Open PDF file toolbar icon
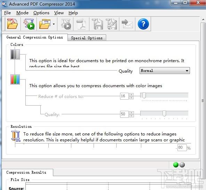Image resolution: width=206 pixels, height=190 pixels. (x=12, y=24)
